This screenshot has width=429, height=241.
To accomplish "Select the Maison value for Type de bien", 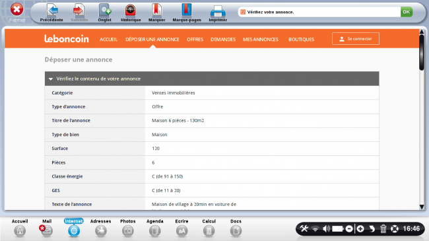I will (x=159, y=135).
